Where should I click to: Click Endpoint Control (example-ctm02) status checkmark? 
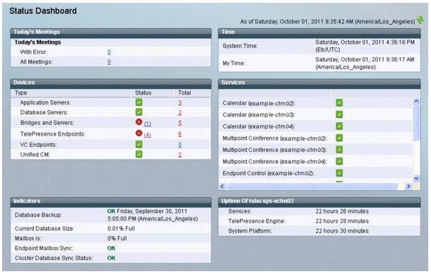pyautogui.click(x=339, y=173)
